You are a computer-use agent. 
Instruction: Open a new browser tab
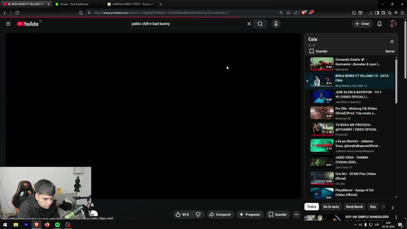pos(161,4)
